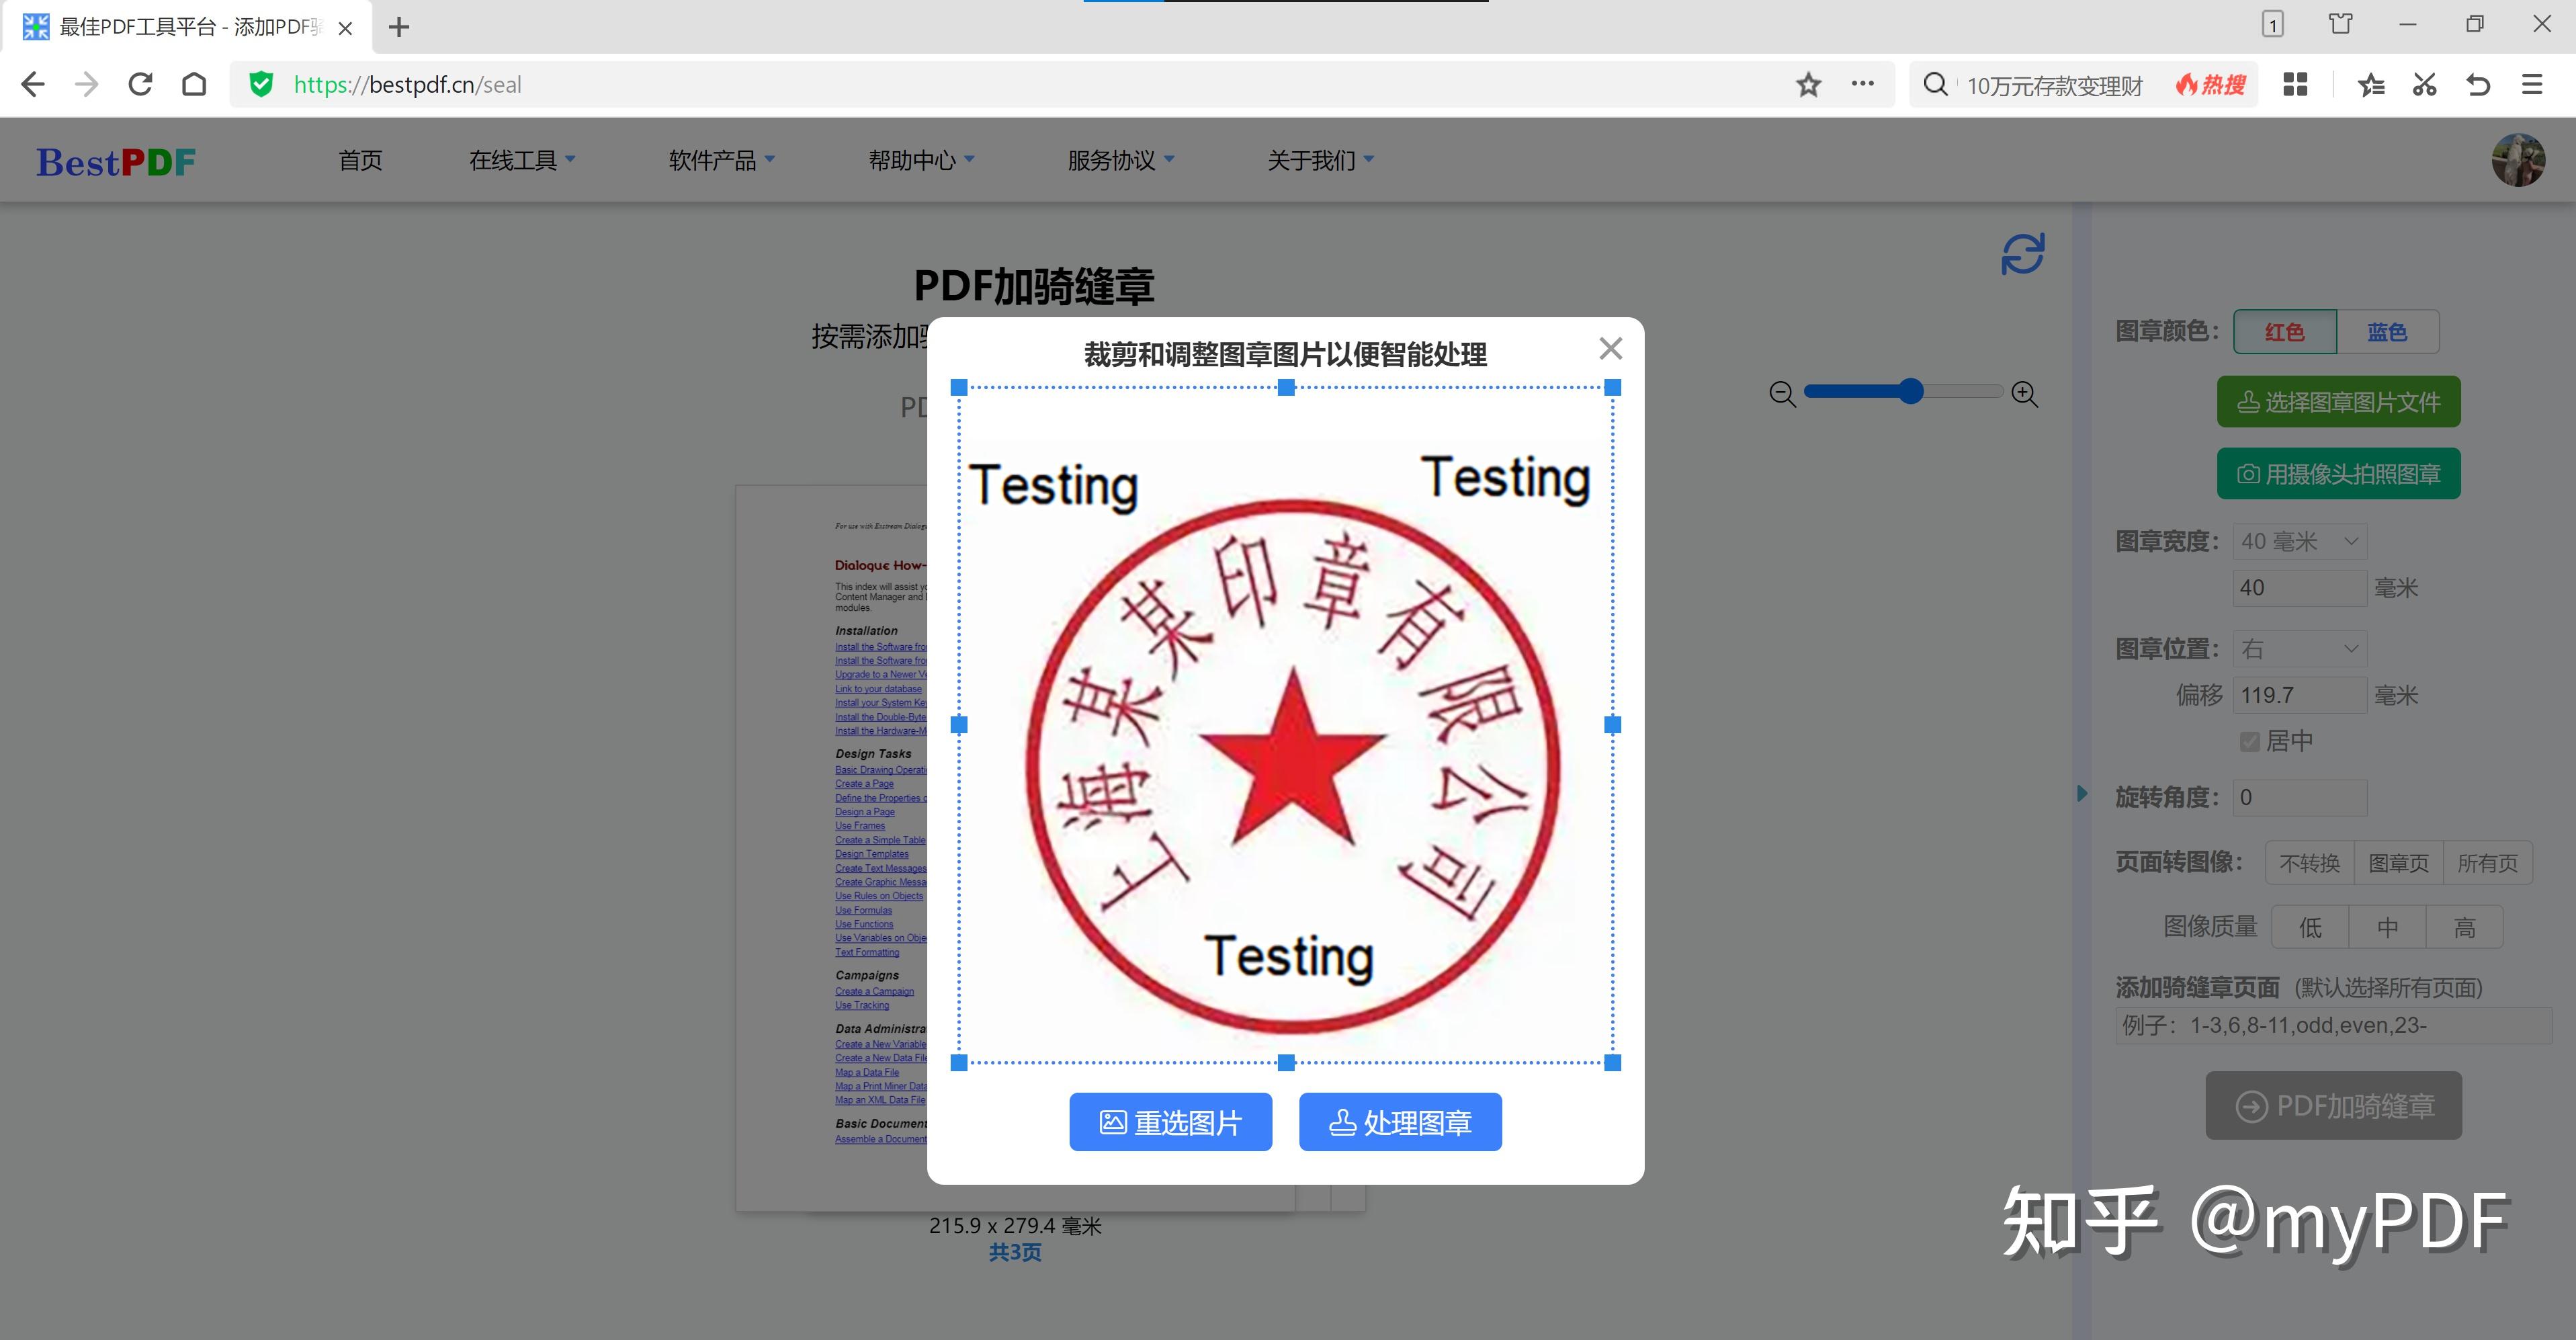The width and height of the screenshot is (2576, 1340).
Task: Go to browser home page icon
Action: click(194, 84)
